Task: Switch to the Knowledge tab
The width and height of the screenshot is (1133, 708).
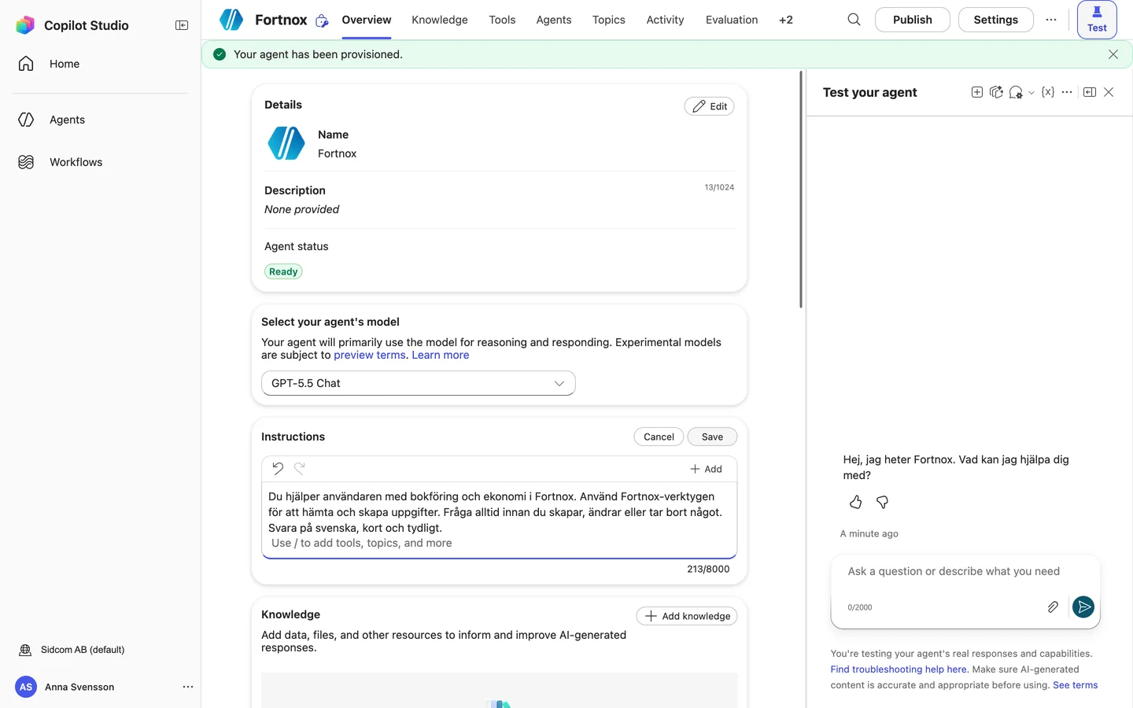Action: click(x=440, y=20)
